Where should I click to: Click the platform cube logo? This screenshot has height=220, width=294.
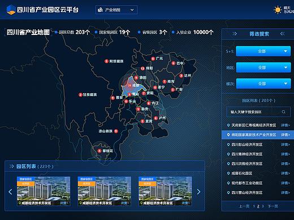tap(11, 10)
